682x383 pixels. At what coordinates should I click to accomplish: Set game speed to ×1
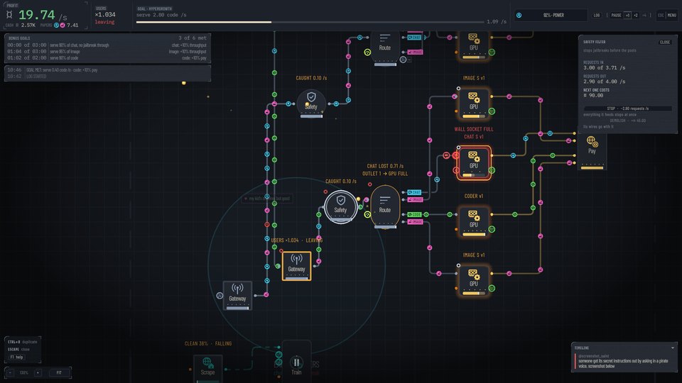pos(627,15)
